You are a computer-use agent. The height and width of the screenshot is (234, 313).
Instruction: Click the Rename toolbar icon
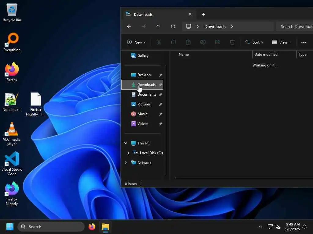[203, 42]
